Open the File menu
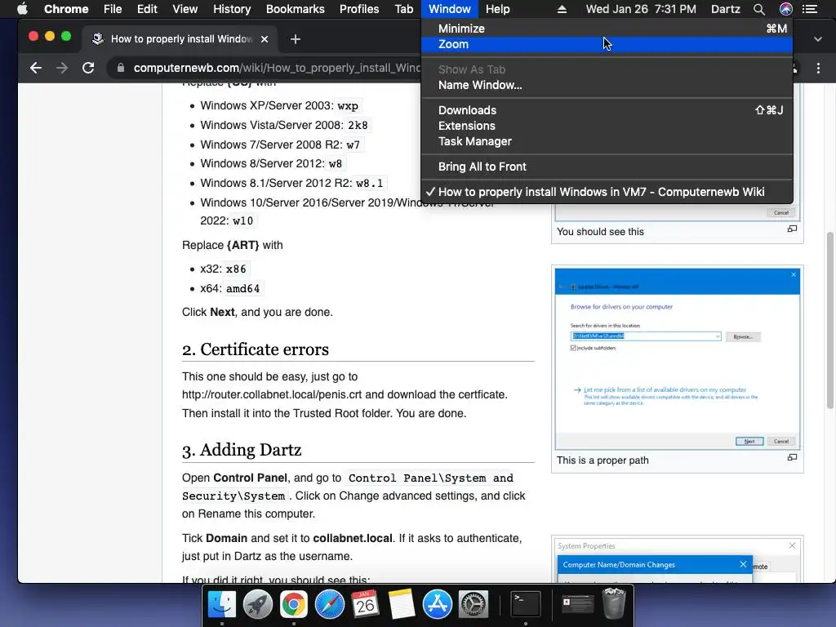Screen dimensions: 836x627 (x=113, y=9)
